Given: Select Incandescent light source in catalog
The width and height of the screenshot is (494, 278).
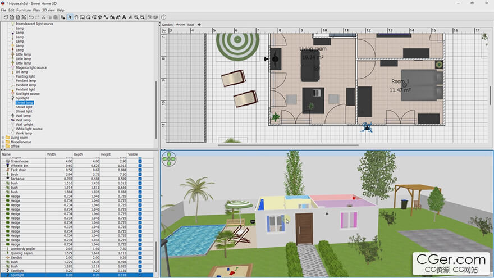Looking at the screenshot, I should coord(34,24).
